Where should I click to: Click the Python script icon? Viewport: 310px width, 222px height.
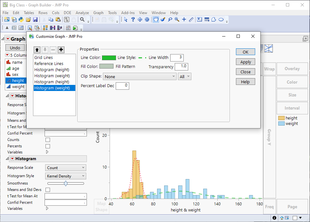point(21,20)
